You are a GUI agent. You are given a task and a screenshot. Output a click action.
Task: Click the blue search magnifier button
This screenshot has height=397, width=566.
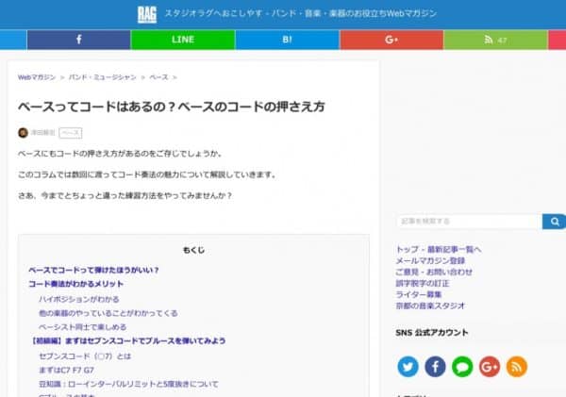click(554, 222)
